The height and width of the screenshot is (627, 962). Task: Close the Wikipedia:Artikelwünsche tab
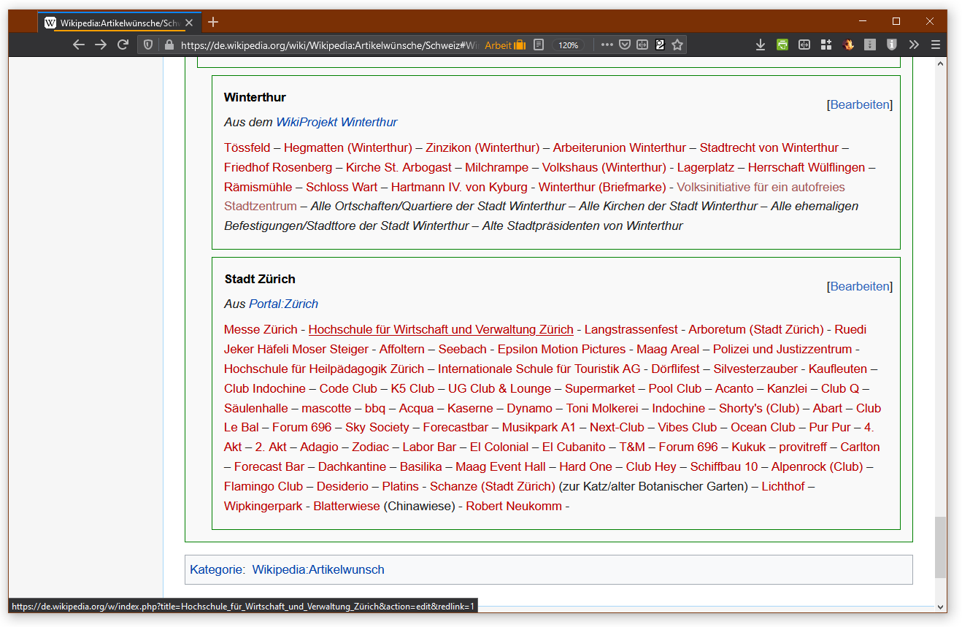click(189, 23)
